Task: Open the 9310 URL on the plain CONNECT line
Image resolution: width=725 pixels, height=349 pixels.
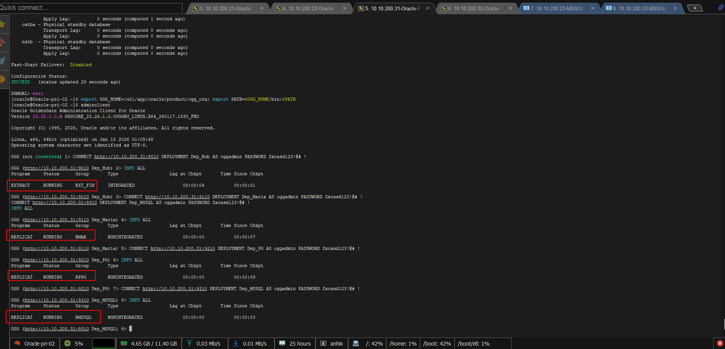Action: pyautogui.click(x=64, y=202)
